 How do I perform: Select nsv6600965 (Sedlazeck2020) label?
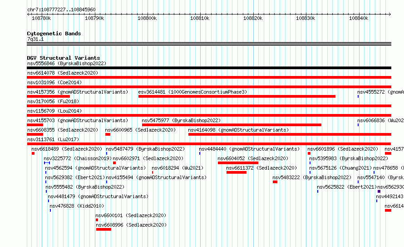(140, 130)
